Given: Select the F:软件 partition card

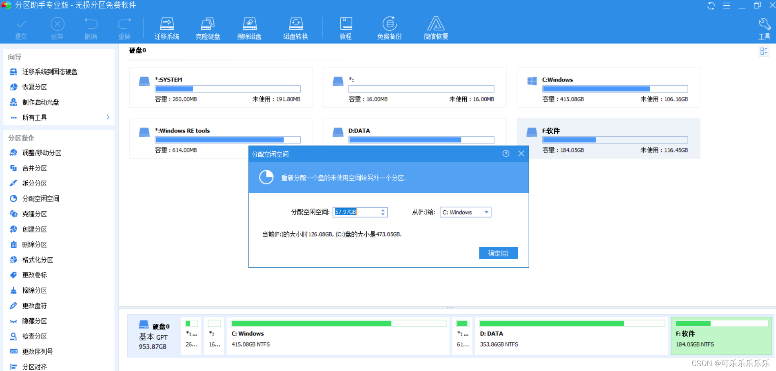Looking at the screenshot, I should click(x=608, y=138).
